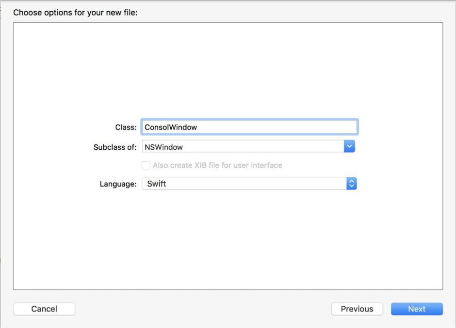The width and height of the screenshot is (456, 328).
Task: Place cursor in the ConsolWindow text
Action: 171,127
